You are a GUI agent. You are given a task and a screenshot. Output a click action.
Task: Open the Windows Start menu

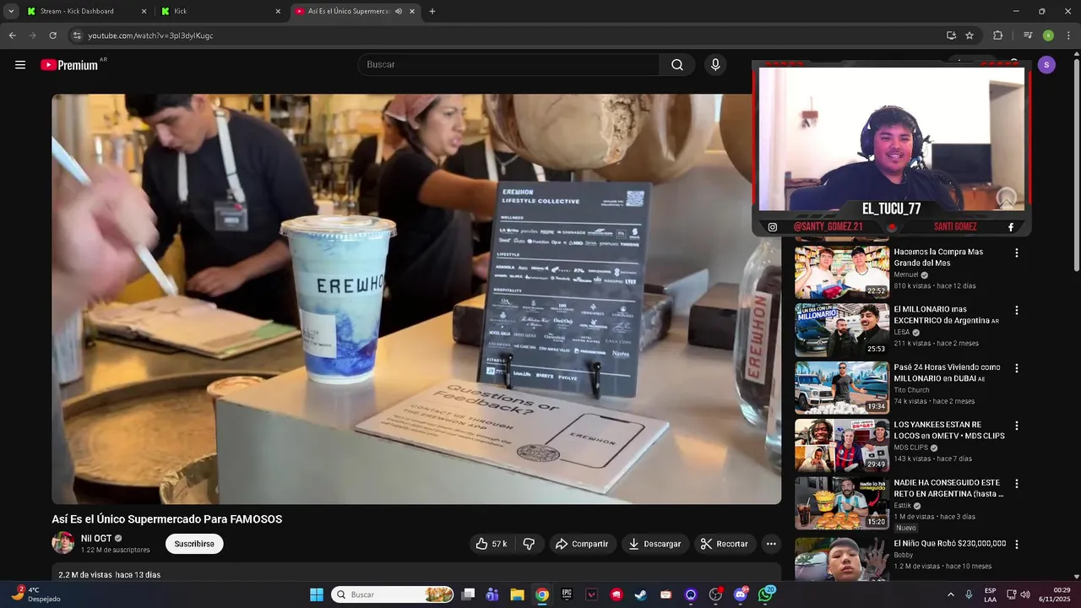pyautogui.click(x=316, y=594)
